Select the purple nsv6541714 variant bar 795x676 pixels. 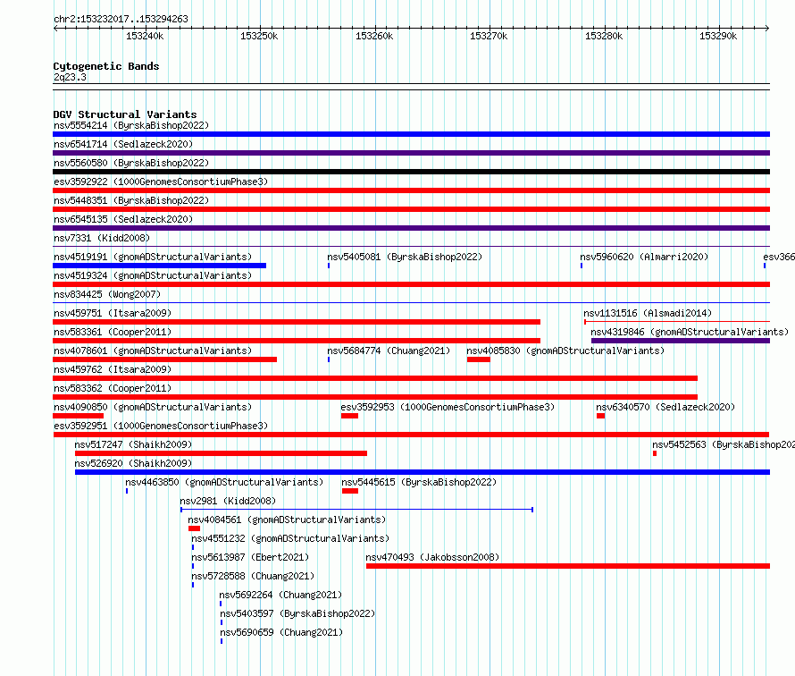[411, 153]
